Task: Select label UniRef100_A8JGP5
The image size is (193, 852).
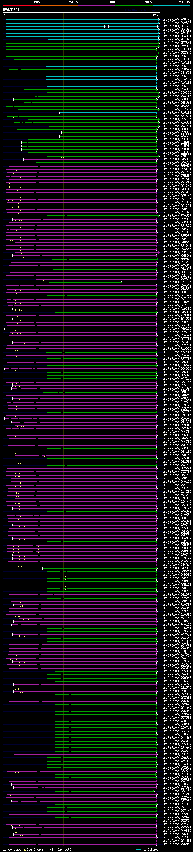Action: coord(176,39)
